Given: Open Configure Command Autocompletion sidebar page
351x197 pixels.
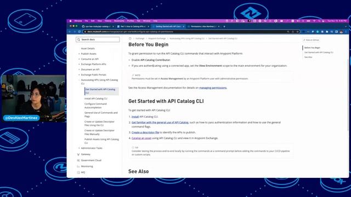Looking at the screenshot, I should point(95,106).
